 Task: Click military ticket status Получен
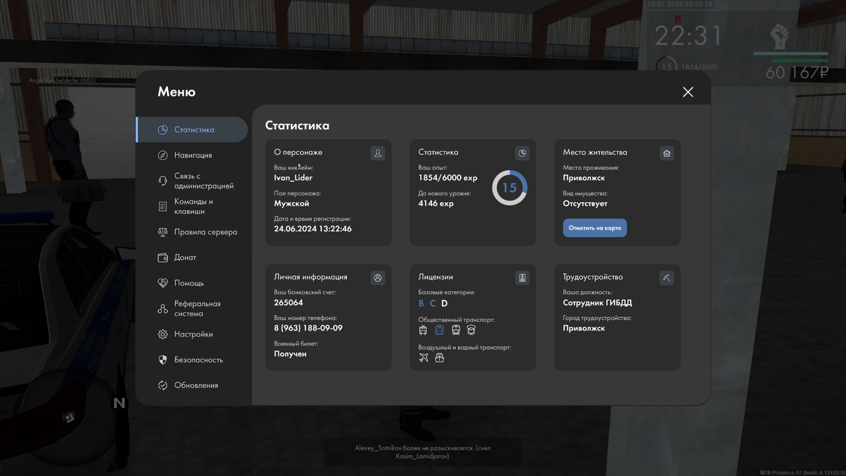(x=290, y=354)
